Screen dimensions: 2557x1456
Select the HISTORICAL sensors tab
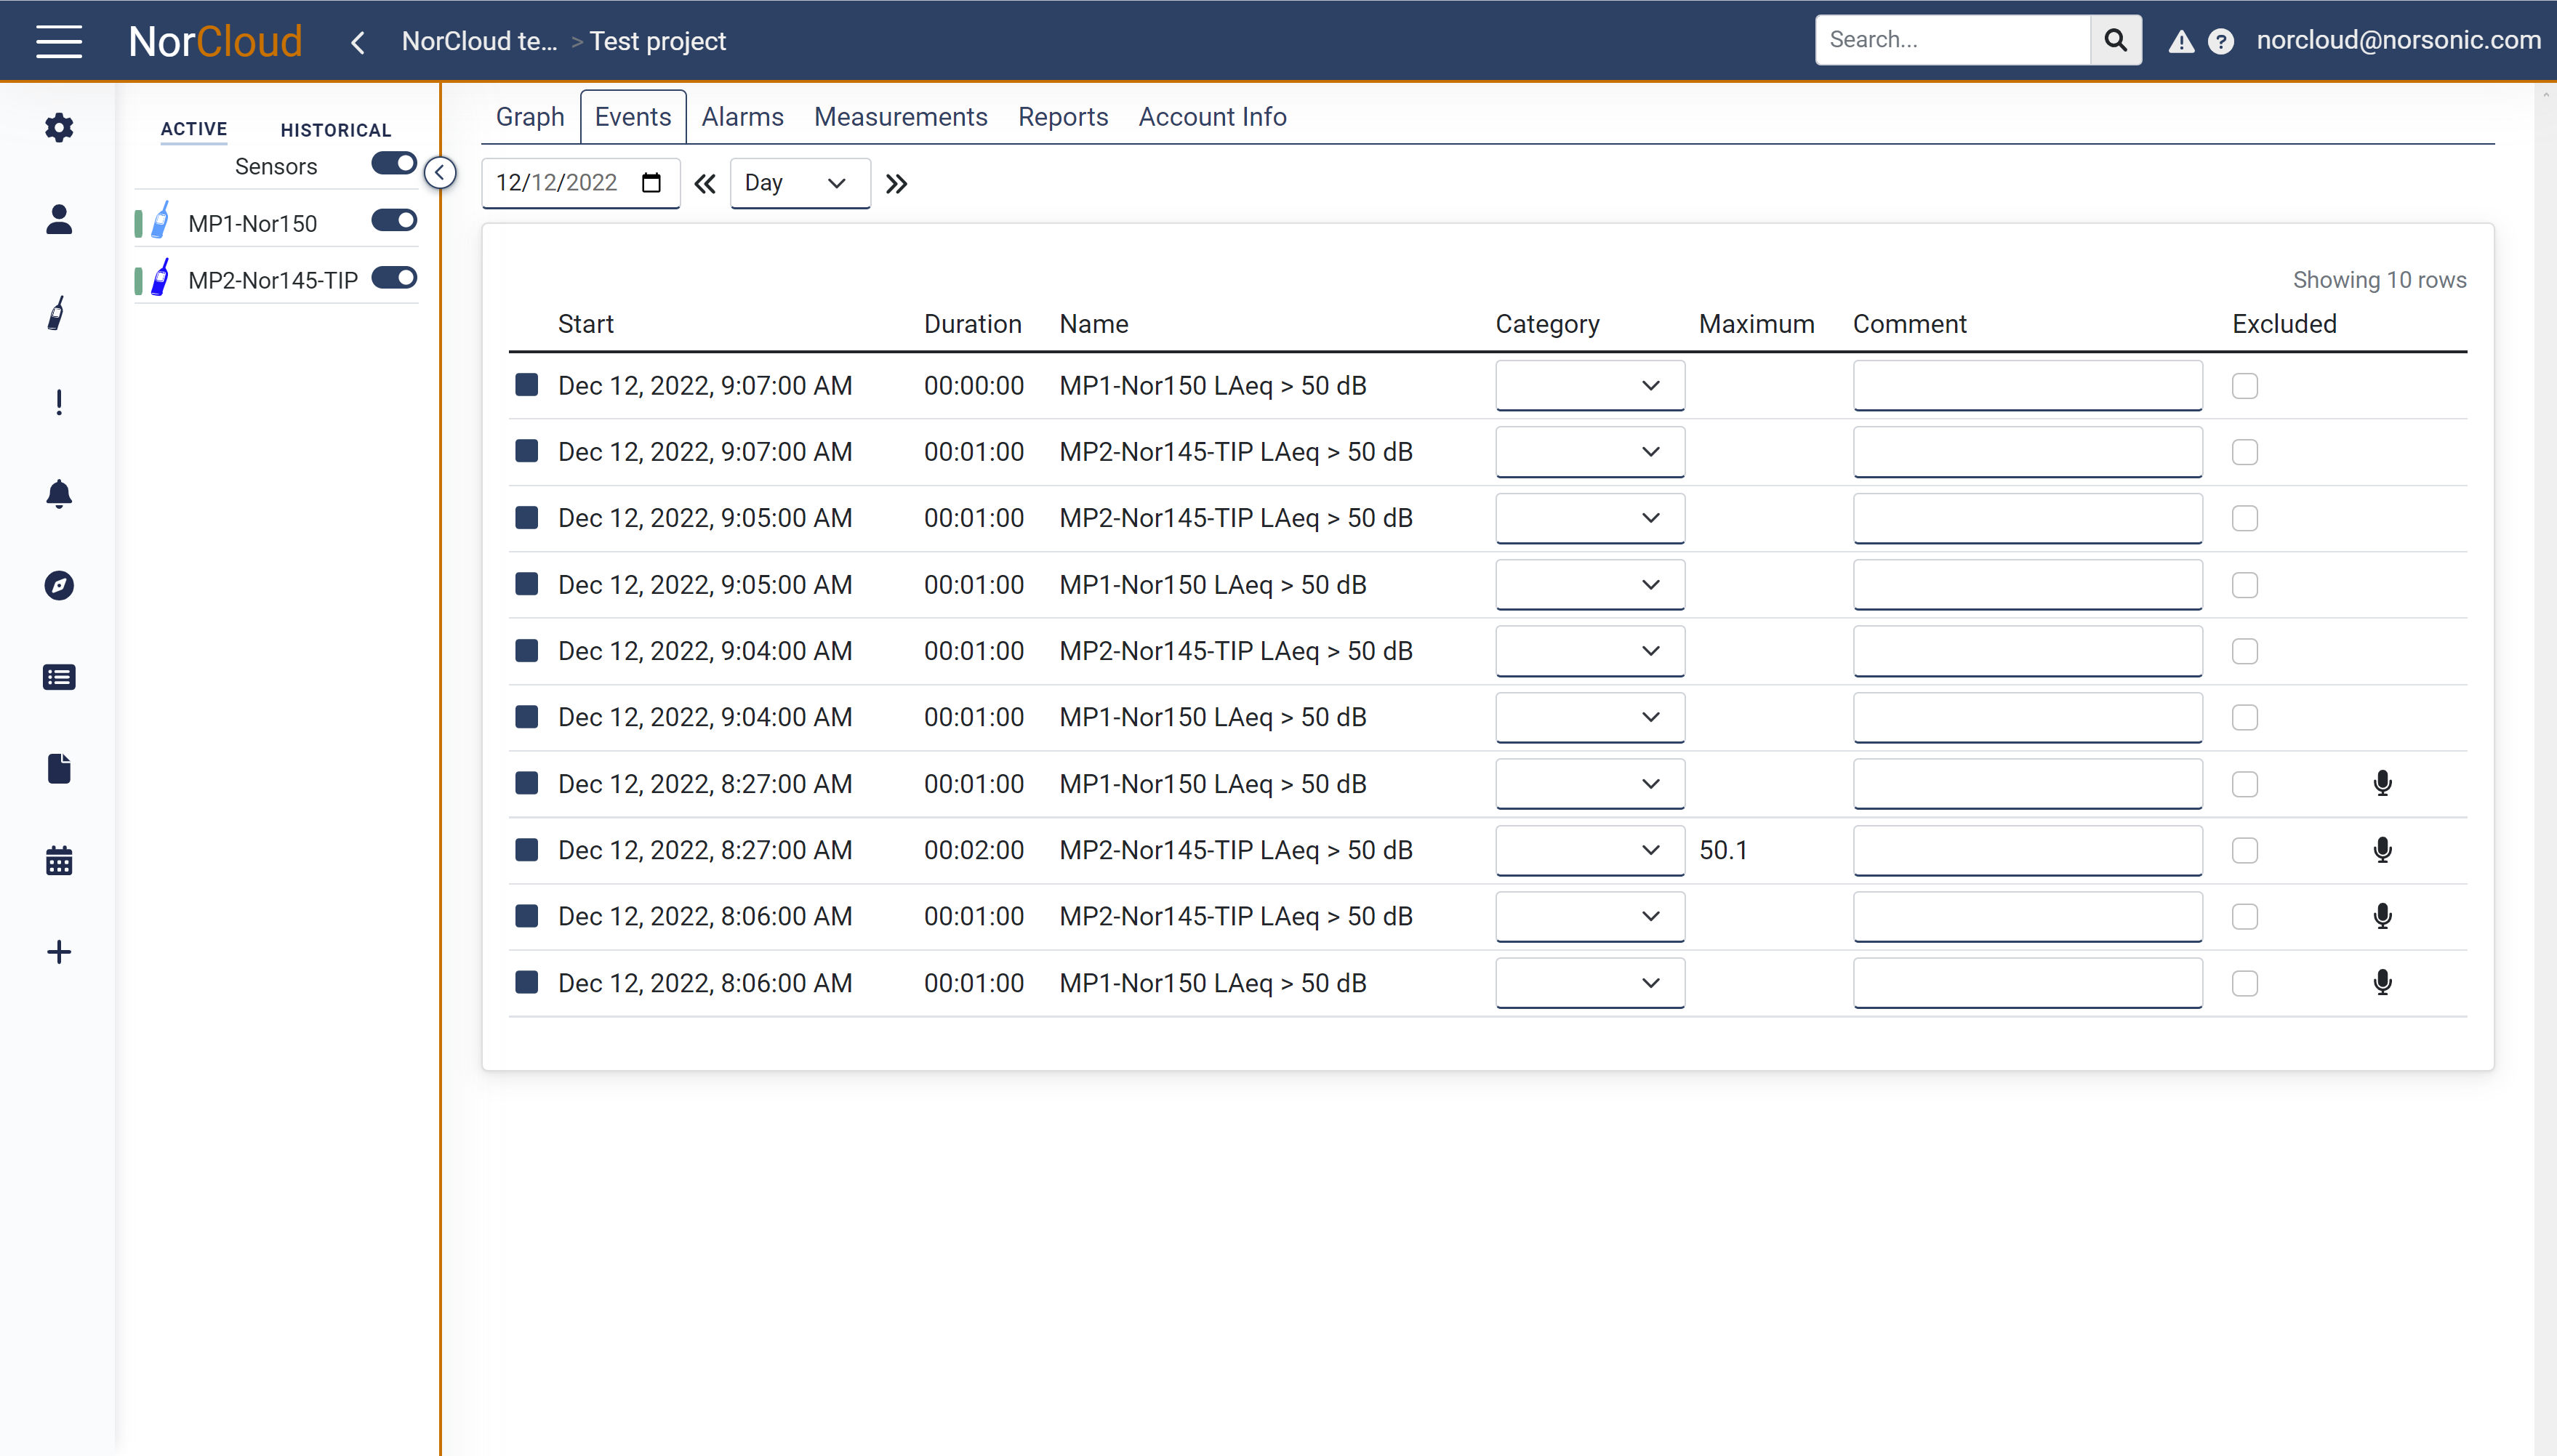[336, 130]
